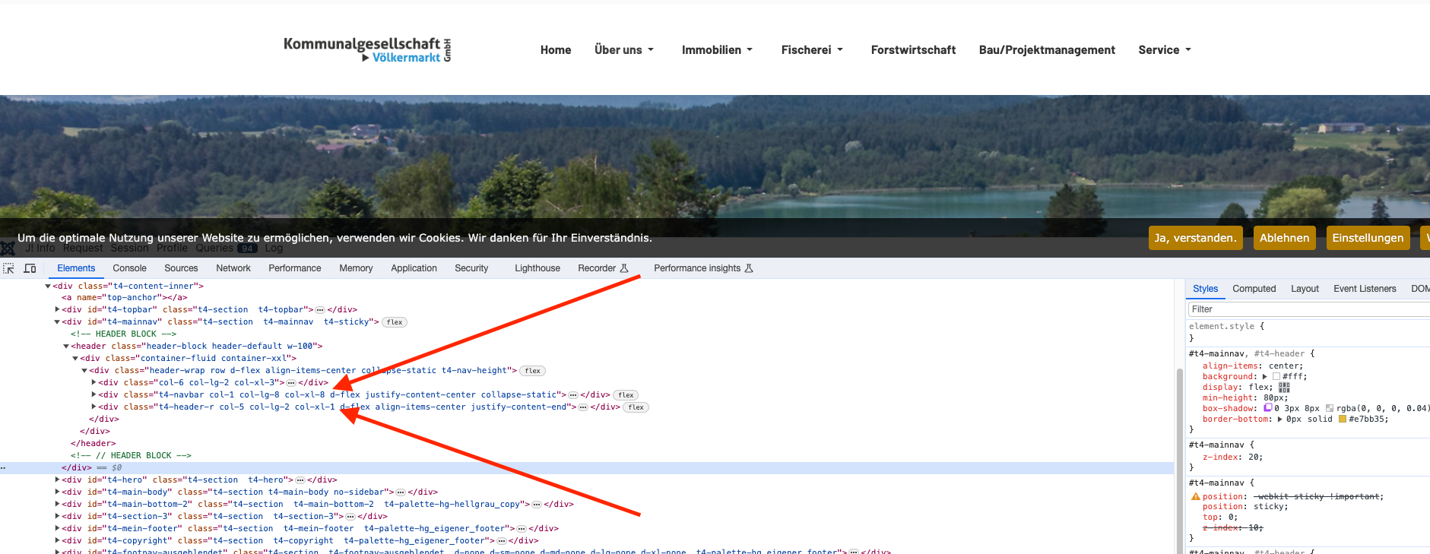Select the Styles sidebar tab

tap(1205, 289)
